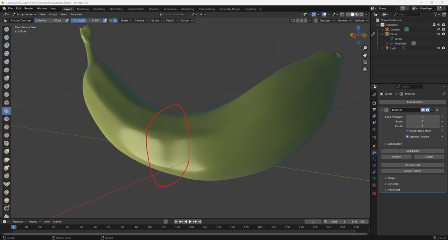Open the Sculpt Mode dropdown
Image resolution: width=448 pixels, height=240 pixels.
24,14
